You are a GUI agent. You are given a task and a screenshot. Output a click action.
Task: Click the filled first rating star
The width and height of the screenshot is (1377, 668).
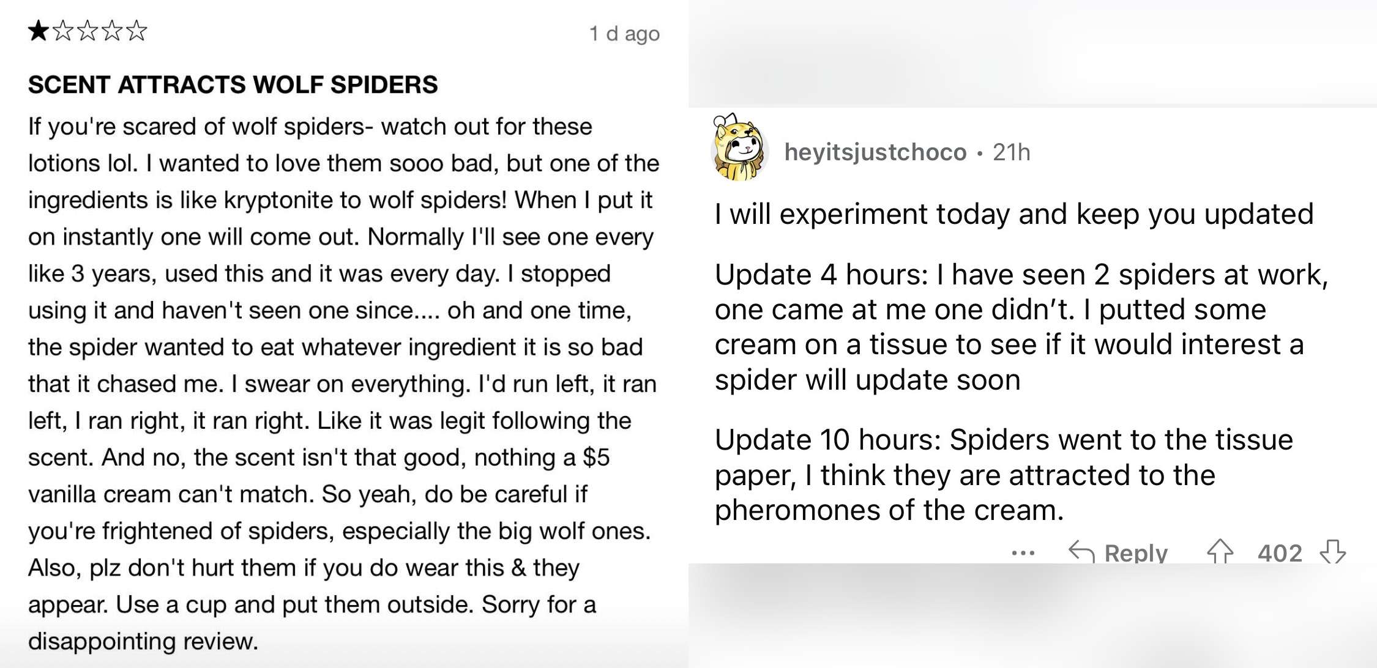point(38,30)
